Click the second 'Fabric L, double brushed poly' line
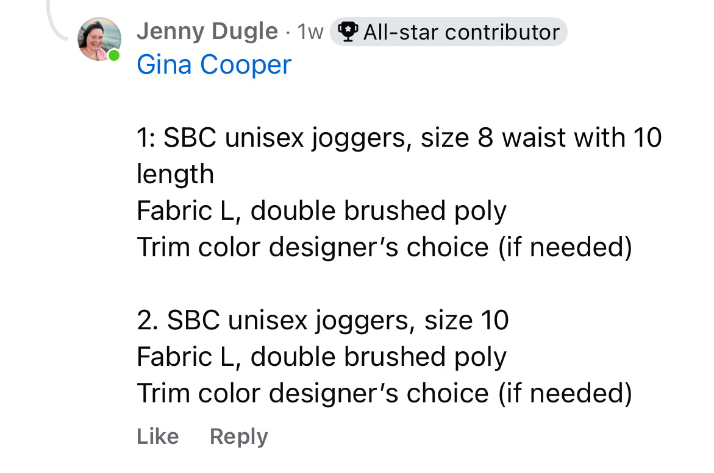Viewport: 714px width, 473px height. tap(321, 357)
